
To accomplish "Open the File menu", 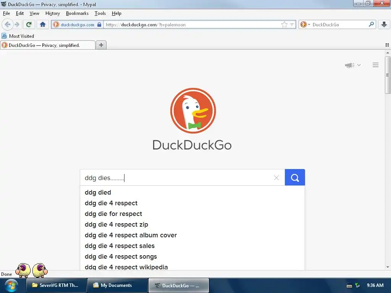I will click(x=6, y=13).
